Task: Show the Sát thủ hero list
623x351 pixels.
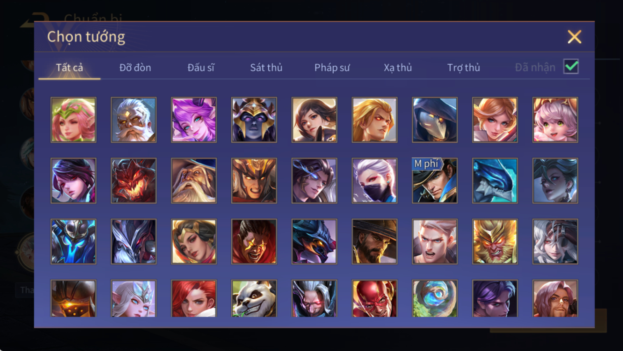Action: coord(266,68)
